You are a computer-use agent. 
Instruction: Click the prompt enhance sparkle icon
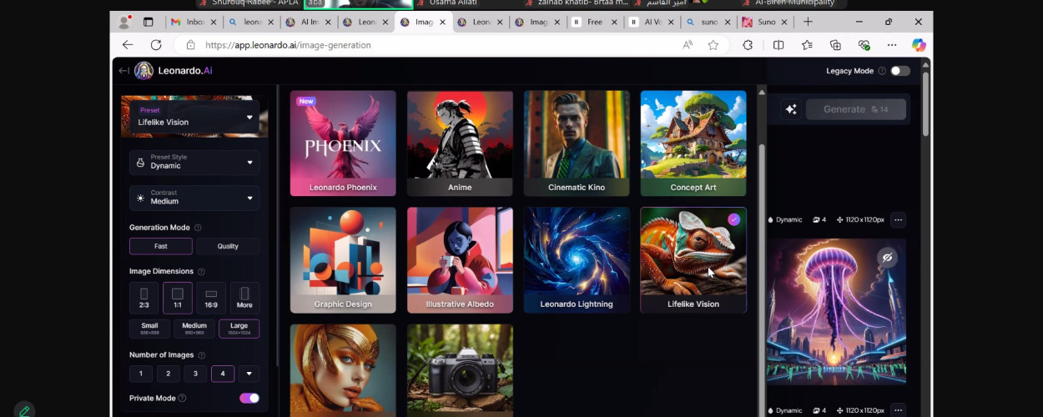click(x=791, y=109)
